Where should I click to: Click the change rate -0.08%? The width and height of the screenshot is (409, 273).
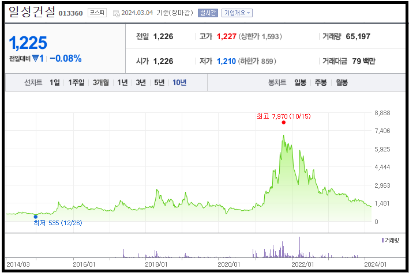tap(65, 58)
